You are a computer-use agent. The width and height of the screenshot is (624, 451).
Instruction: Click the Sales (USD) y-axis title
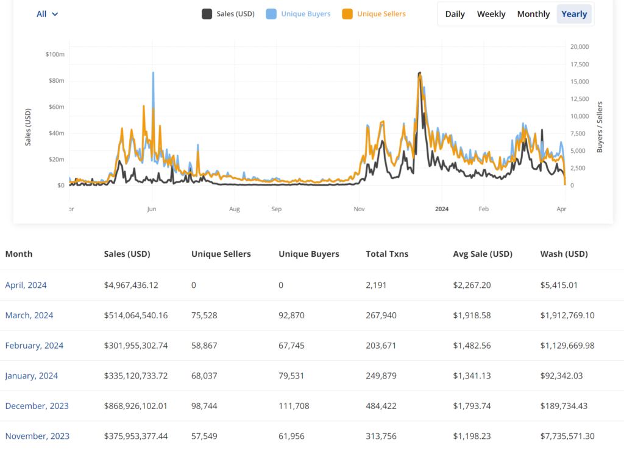point(28,127)
